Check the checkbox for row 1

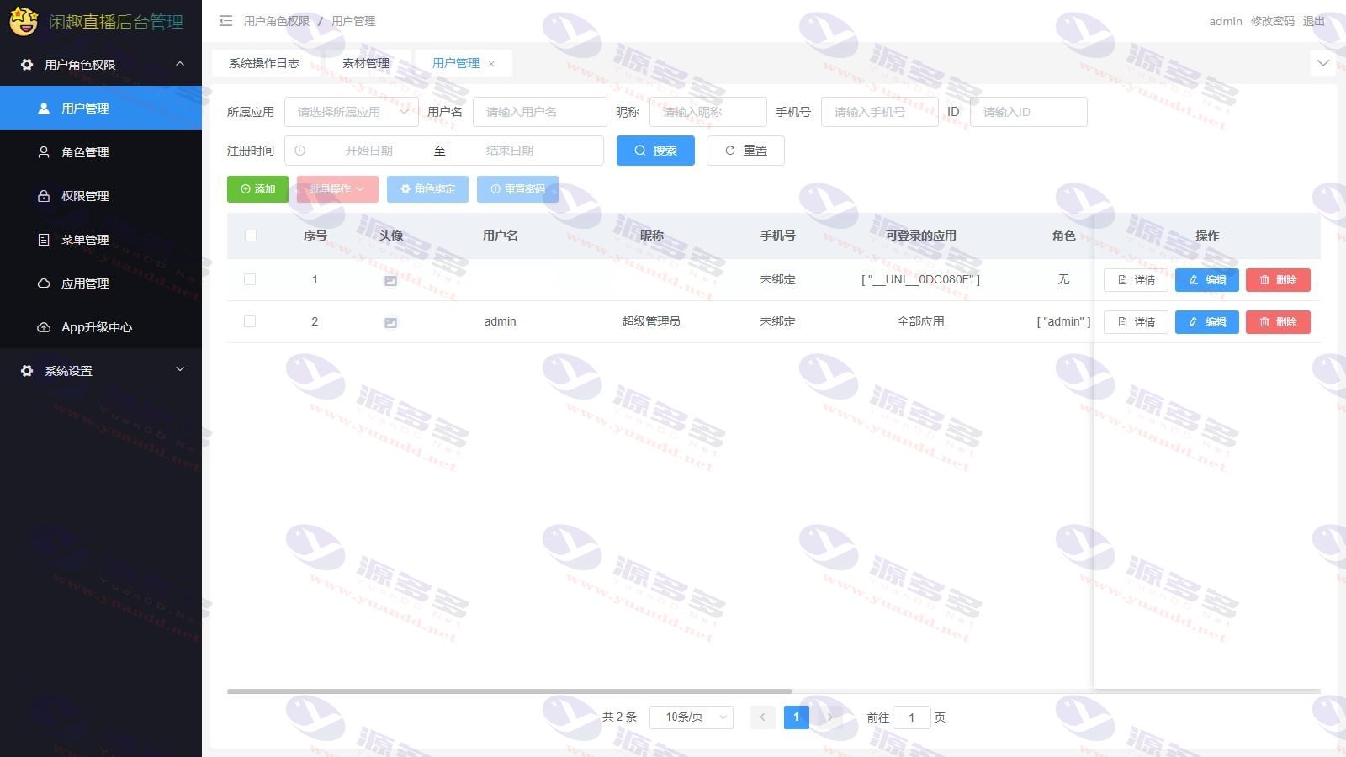pyautogui.click(x=250, y=279)
